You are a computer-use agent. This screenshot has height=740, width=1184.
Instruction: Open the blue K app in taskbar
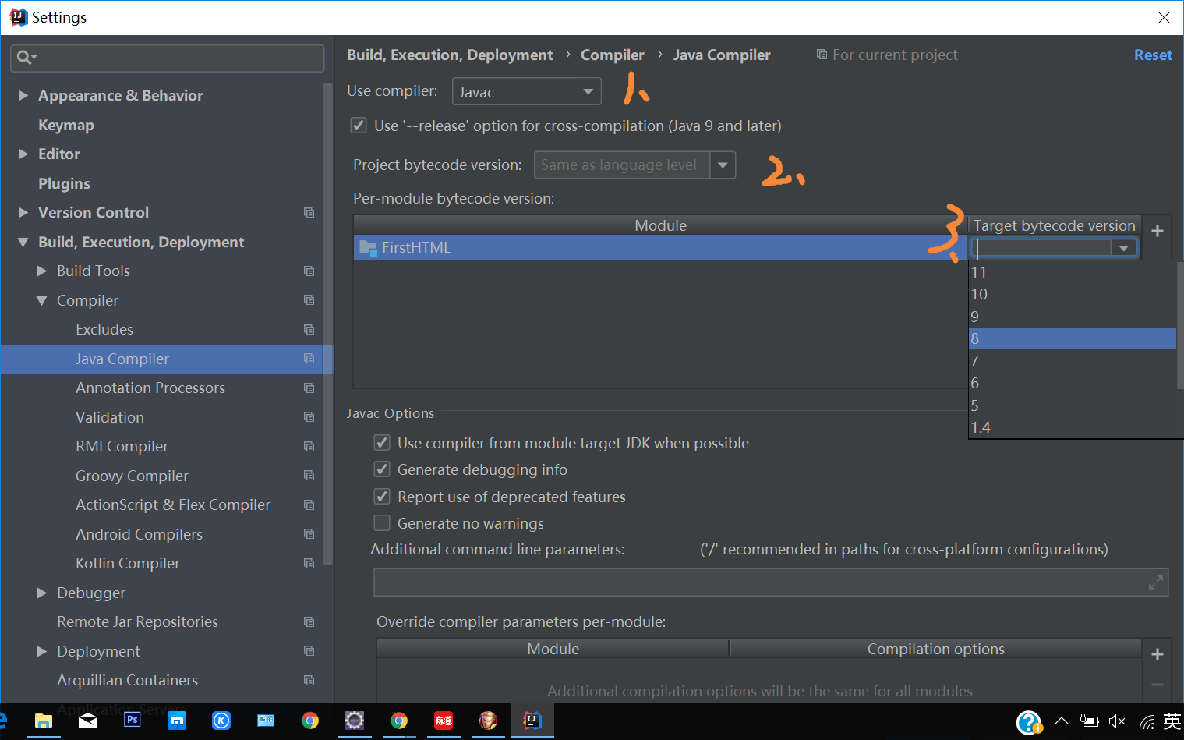point(221,721)
